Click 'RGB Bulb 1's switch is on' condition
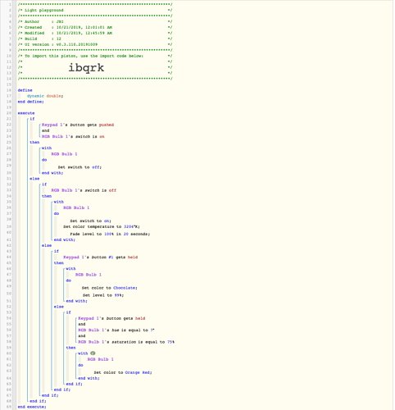395x410 pixels. coord(73,136)
